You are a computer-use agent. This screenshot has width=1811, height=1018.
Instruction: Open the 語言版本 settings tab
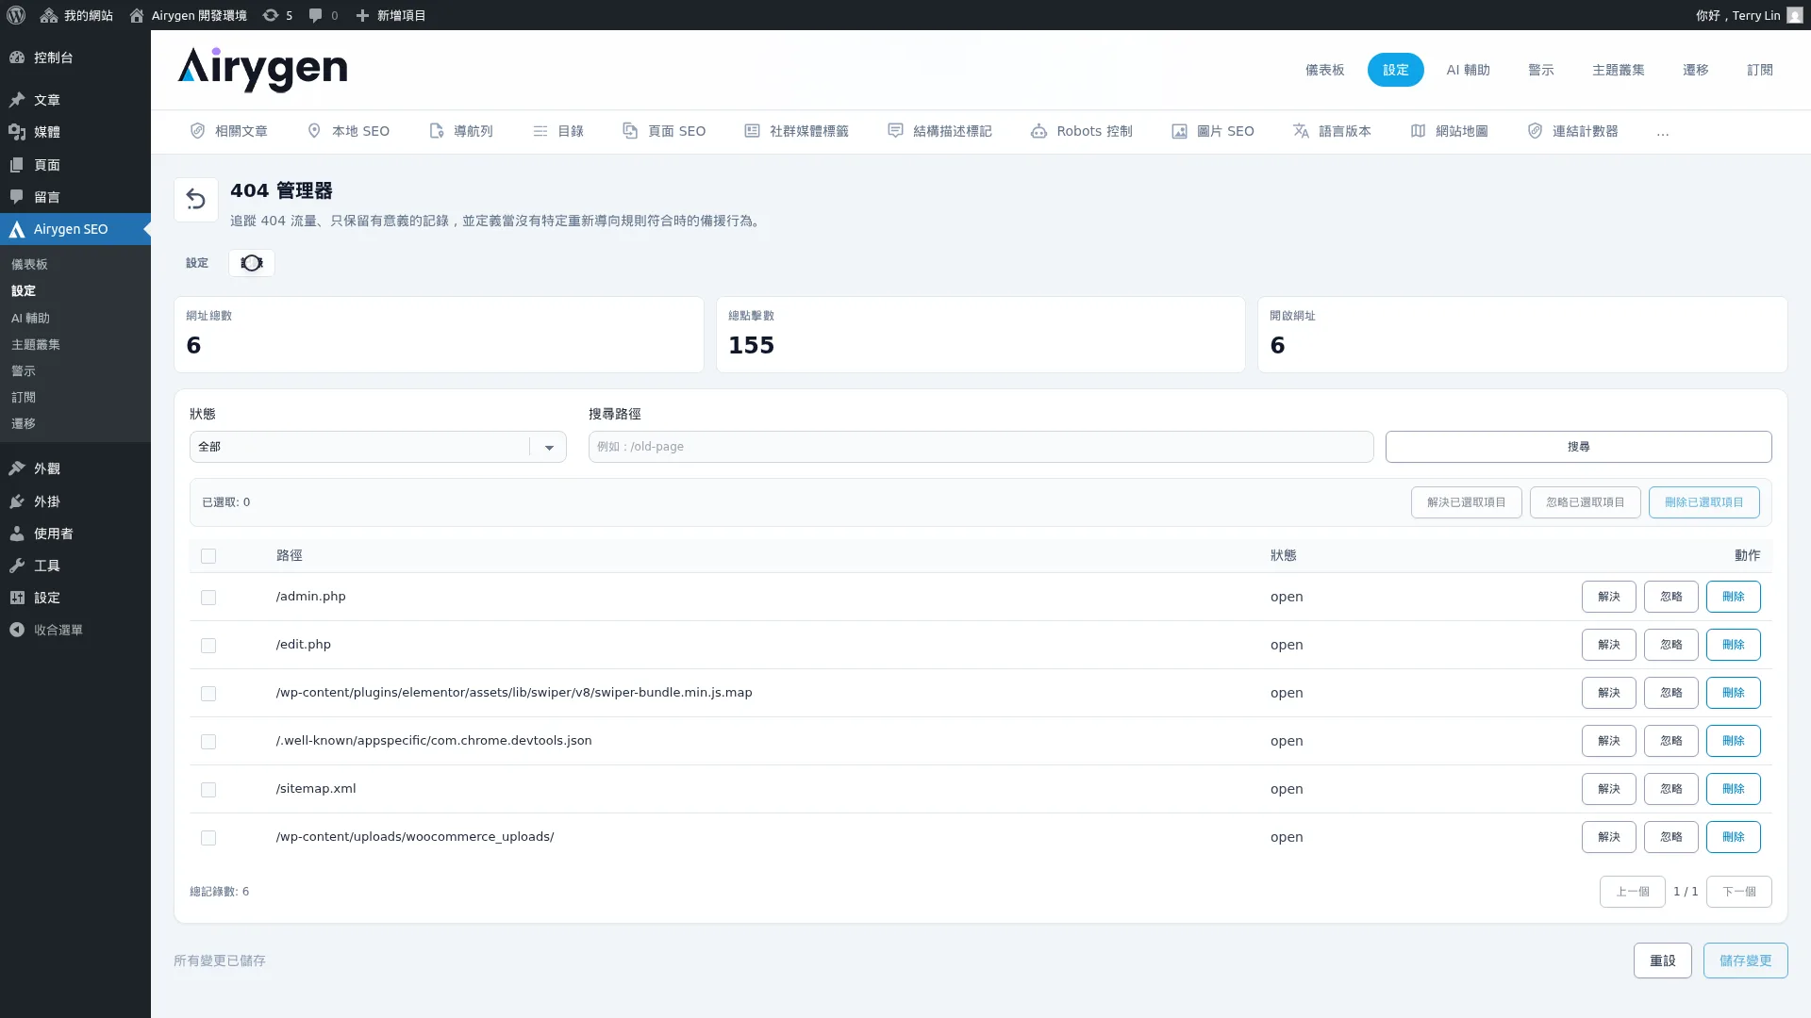[1332, 131]
